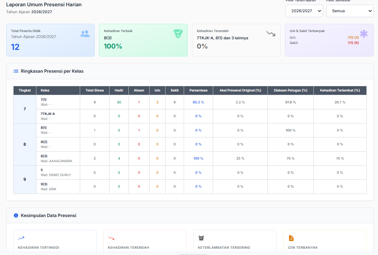Click the total students number 12
378x255 pixels.
[15, 47]
